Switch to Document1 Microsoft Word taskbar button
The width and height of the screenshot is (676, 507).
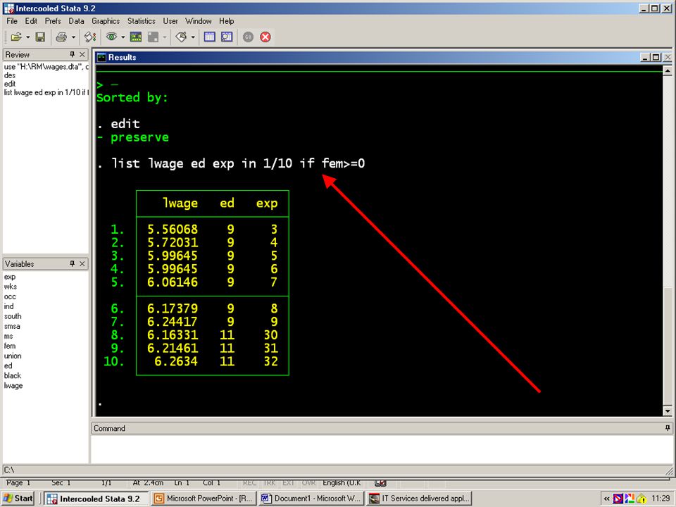[311, 499]
